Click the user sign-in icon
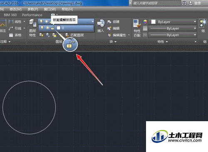The width and height of the screenshot is (208, 152). point(191,3)
